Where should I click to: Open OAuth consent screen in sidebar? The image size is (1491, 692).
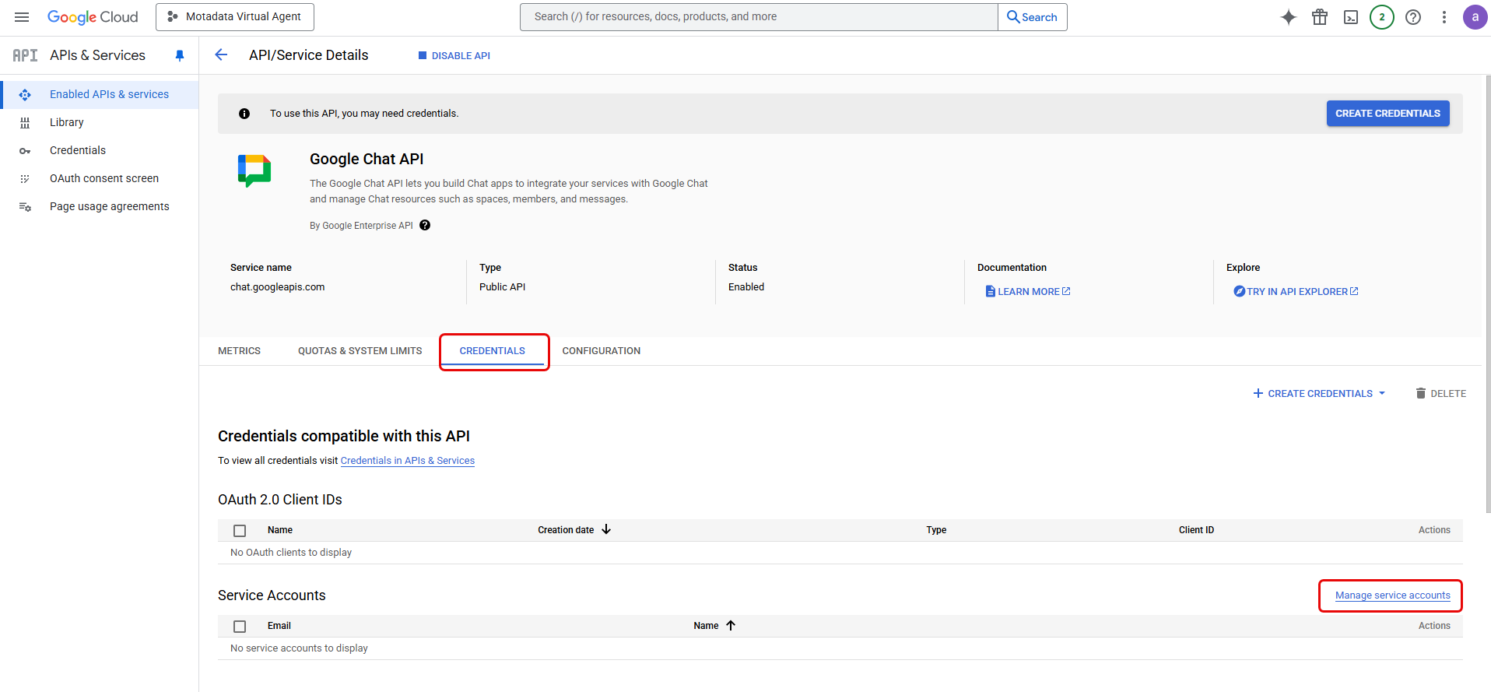(100, 178)
